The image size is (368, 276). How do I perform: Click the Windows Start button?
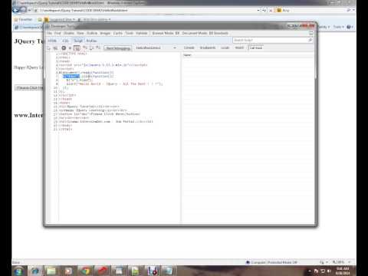pos(18,271)
